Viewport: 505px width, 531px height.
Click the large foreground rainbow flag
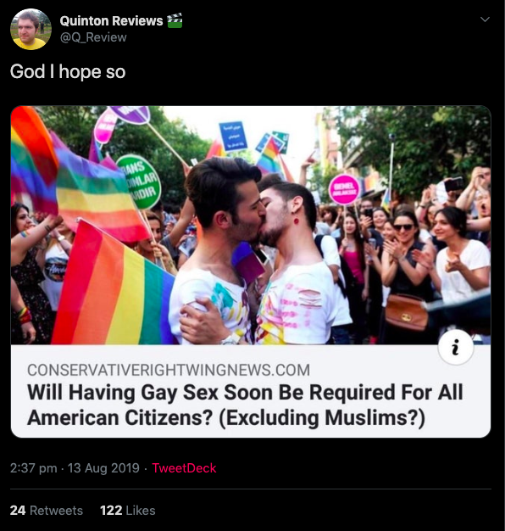tap(114, 286)
